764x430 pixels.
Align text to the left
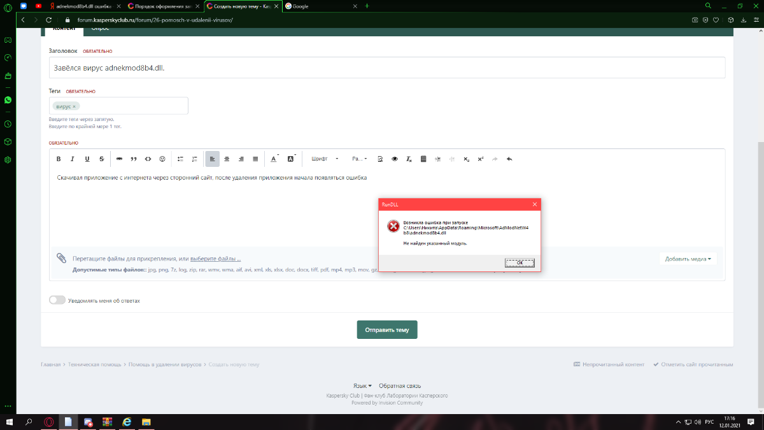pos(213,159)
